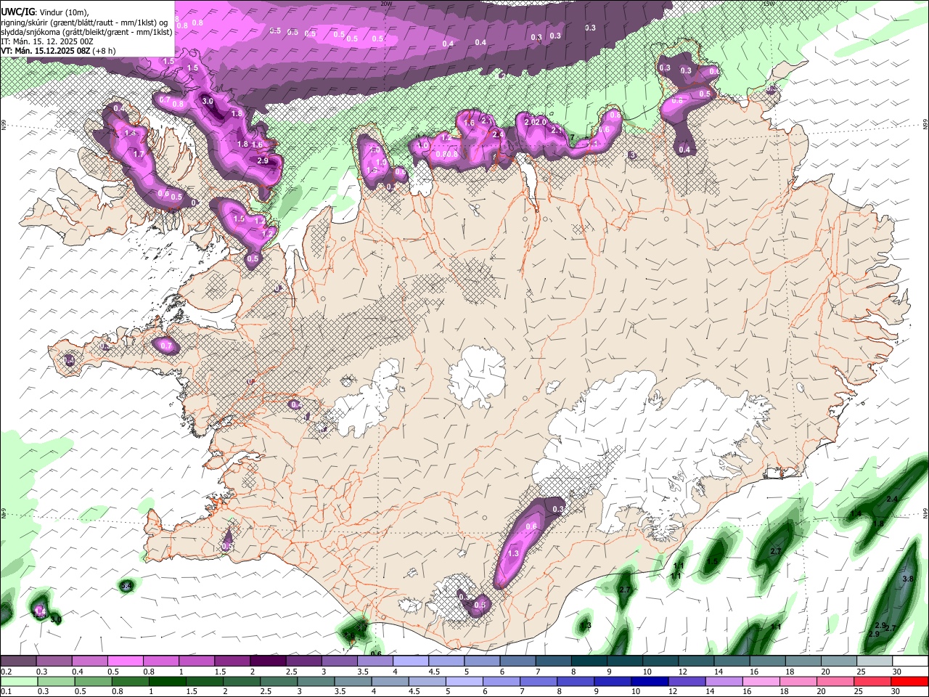
Task: Click the light lavender 4 mm snow swatch
Action: 411,661
